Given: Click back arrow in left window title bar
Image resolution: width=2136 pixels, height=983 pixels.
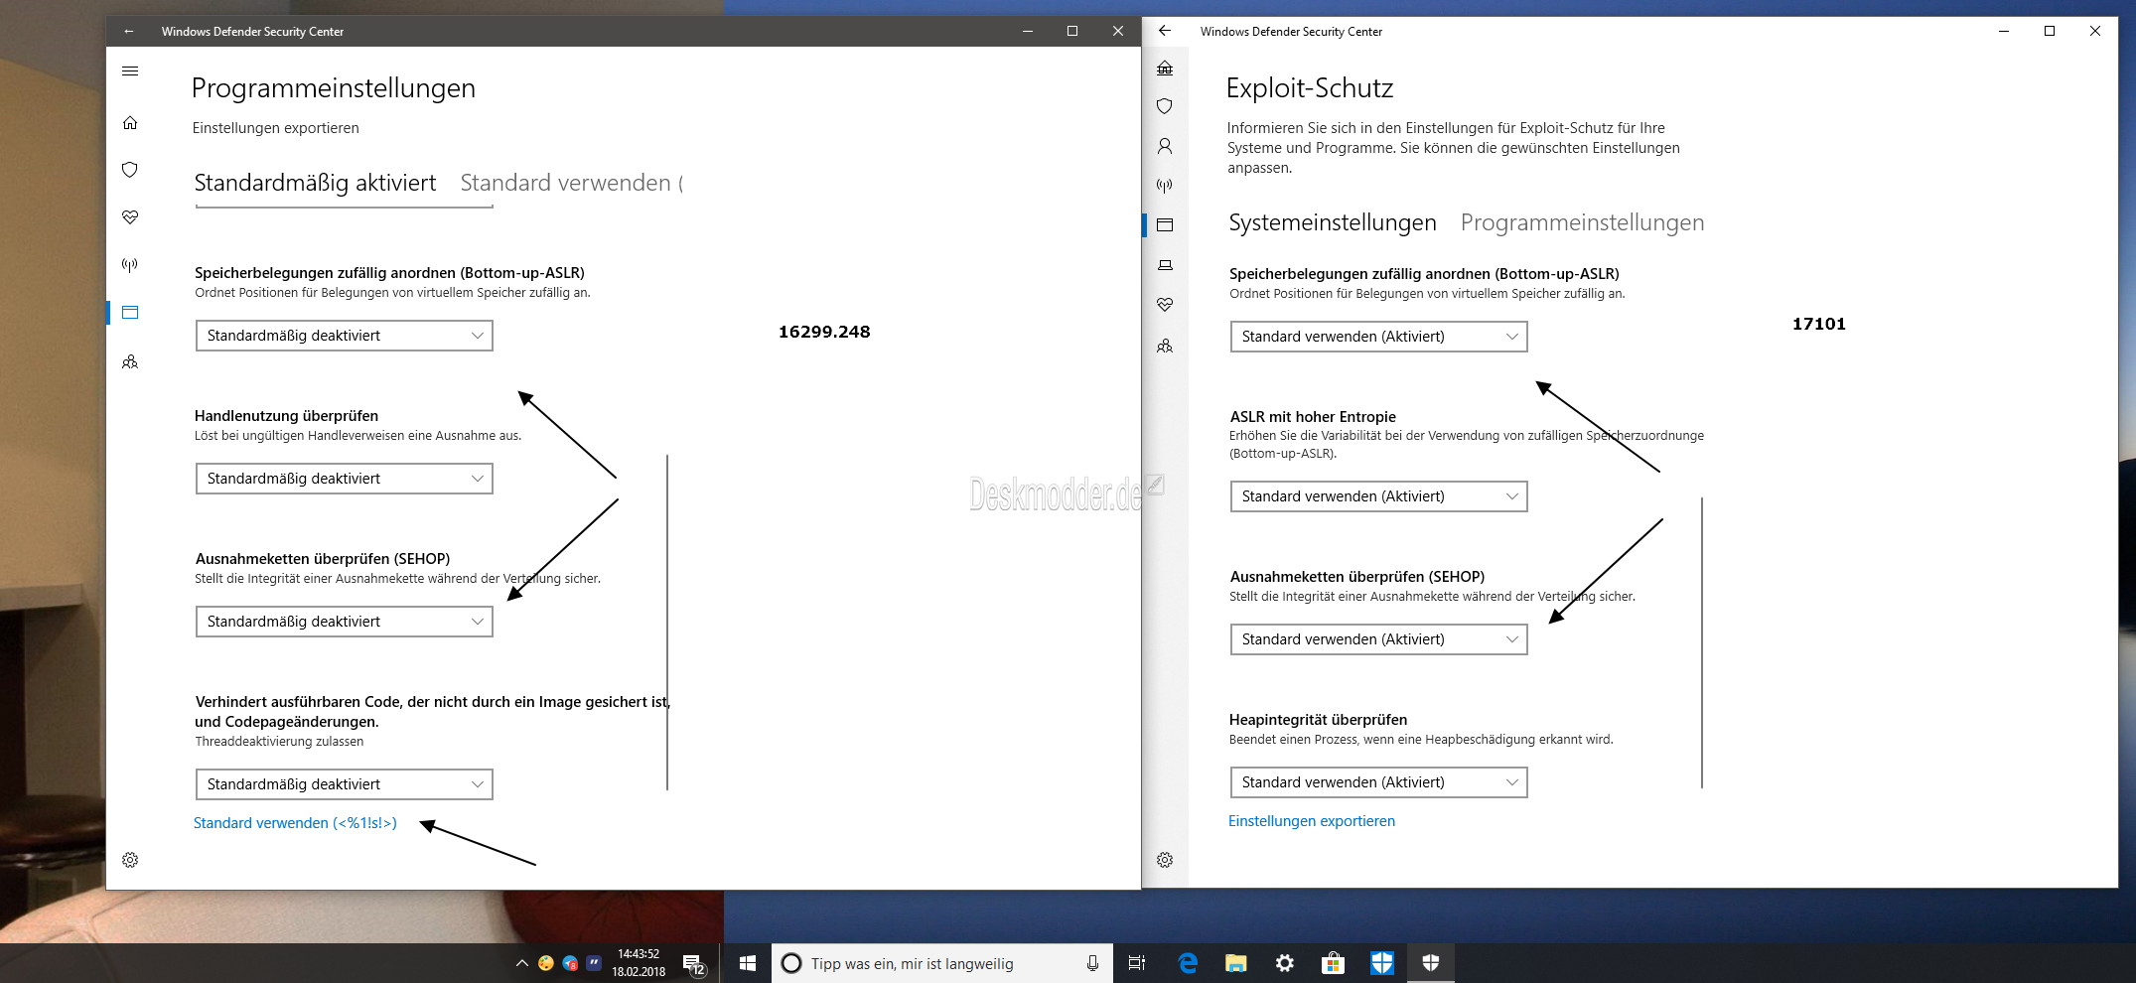Looking at the screenshot, I should [128, 32].
